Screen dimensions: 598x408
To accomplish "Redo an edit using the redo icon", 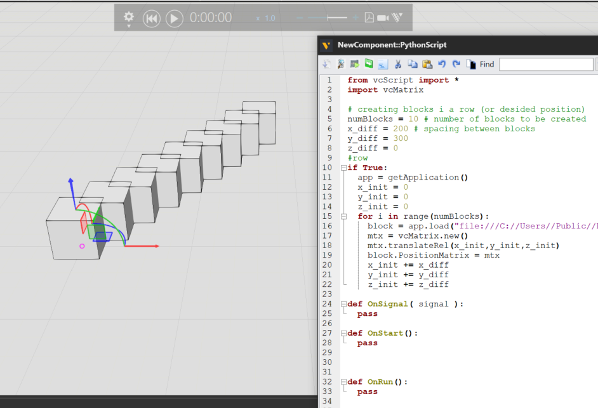I will (455, 64).
